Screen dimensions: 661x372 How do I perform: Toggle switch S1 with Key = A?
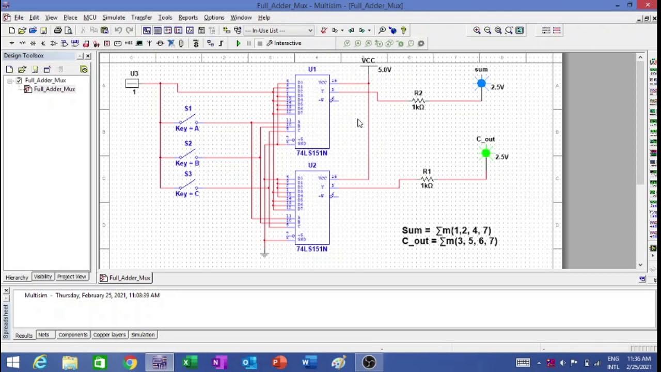click(x=187, y=119)
